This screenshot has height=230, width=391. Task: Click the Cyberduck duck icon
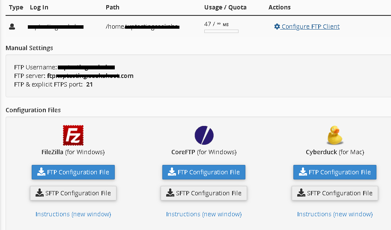click(335, 135)
